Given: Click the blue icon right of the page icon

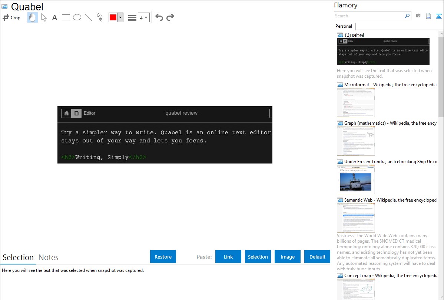Looking at the screenshot, I should [x=438, y=16].
